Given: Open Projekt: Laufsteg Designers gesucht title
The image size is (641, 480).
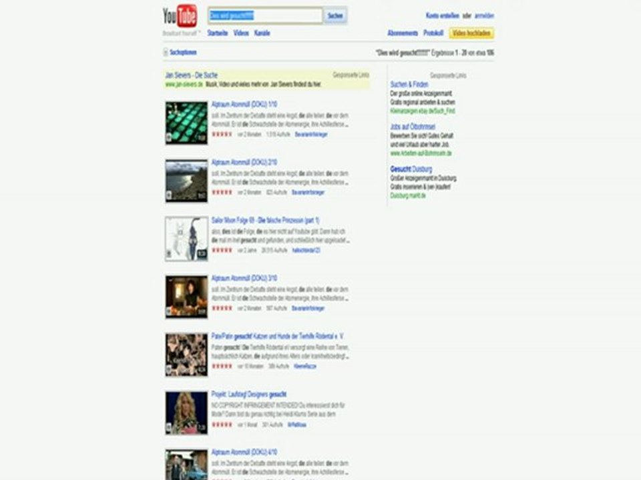Looking at the screenshot, I should click(249, 394).
